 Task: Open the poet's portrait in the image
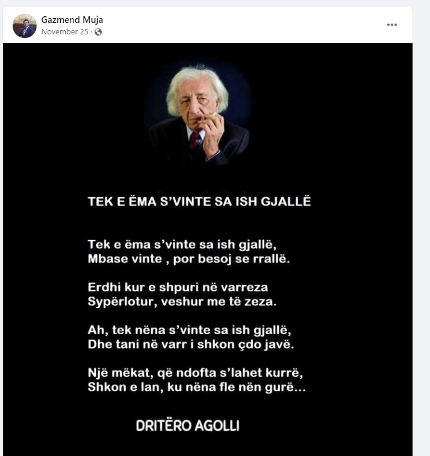click(x=199, y=114)
